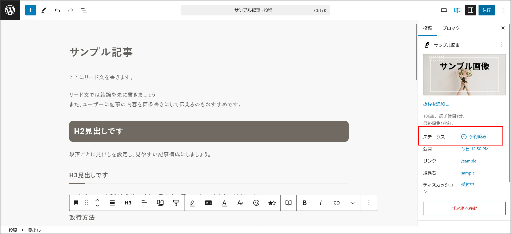
Task: Open block alignment option in toolbar
Action: pos(112,203)
